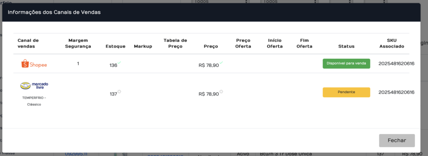428x156 pixels.
Task: Open the first Todos dropdown behind dialog
Action: pos(222,2)
